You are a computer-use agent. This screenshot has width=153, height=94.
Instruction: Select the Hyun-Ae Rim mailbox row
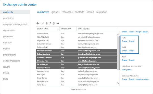coord(76,61)
